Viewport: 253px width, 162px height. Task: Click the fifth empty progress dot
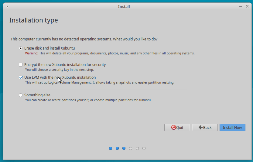click(x=137, y=148)
